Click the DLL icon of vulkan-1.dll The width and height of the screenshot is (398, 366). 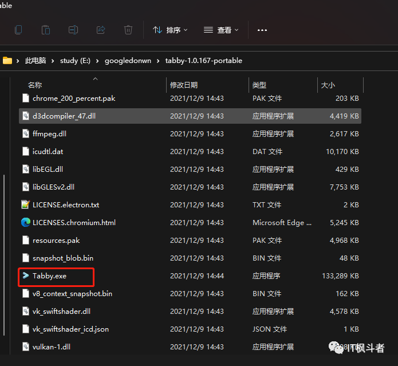tap(26, 347)
